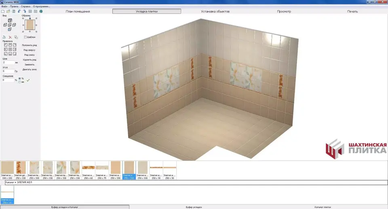Click the rotate tile icon above Привязка

(x=4, y=37)
